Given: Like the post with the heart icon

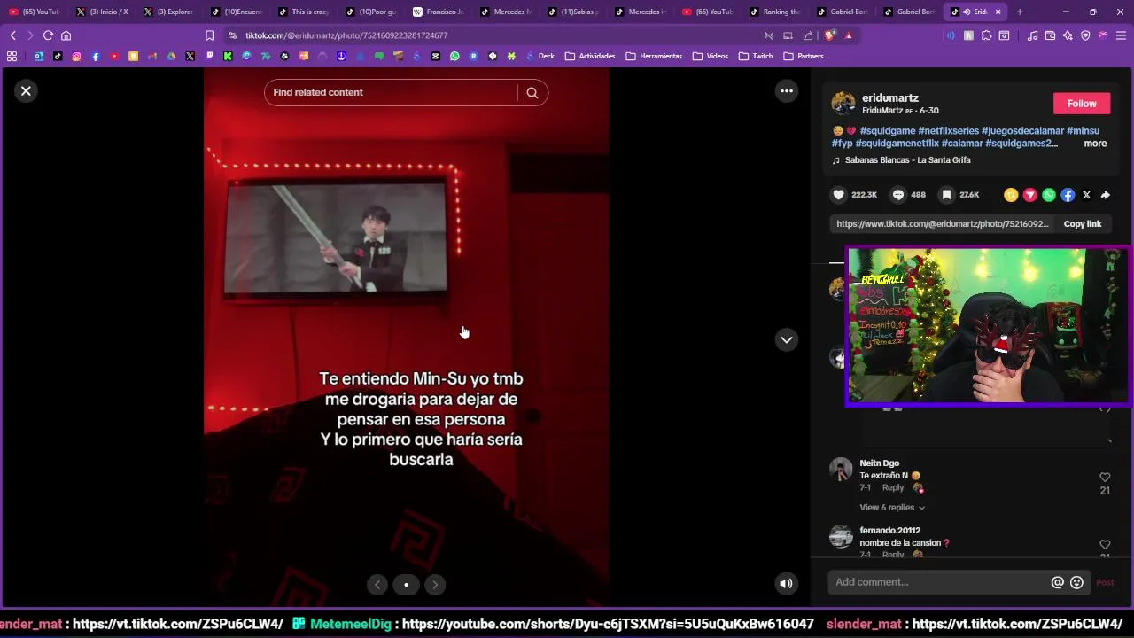Looking at the screenshot, I should pos(839,195).
